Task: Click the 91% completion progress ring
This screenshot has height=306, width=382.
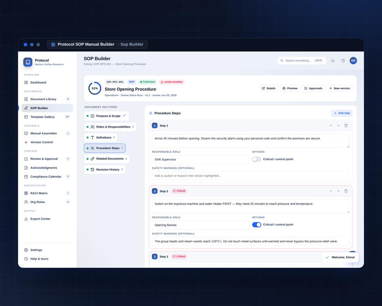Action: (x=95, y=88)
